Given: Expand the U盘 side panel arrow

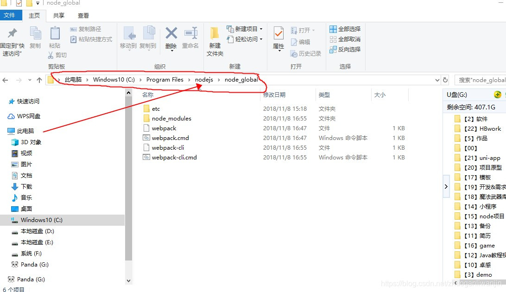Looking at the screenshot, I should (446, 186).
